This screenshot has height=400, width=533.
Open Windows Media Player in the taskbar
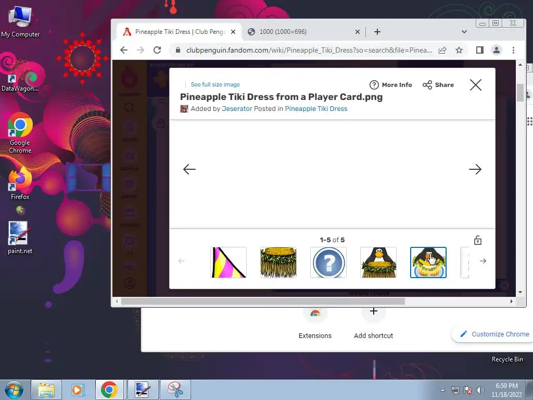78,390
